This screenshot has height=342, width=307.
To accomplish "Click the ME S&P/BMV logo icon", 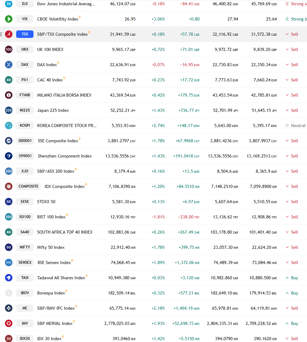I will point(9,308).
